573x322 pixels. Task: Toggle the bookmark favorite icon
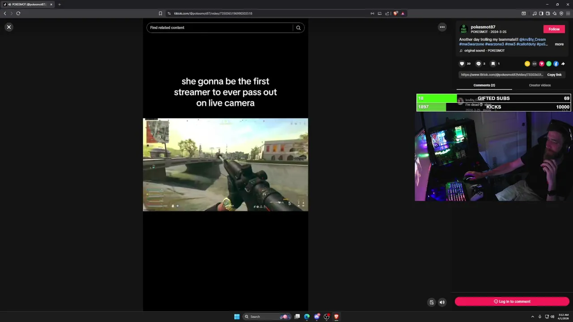coord(493,64)
